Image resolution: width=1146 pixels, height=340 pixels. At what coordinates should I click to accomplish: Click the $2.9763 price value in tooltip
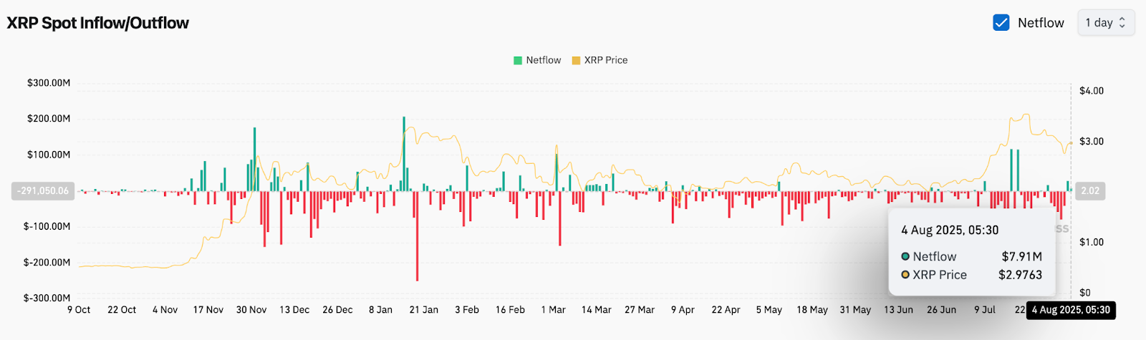tap(1020, 275)
